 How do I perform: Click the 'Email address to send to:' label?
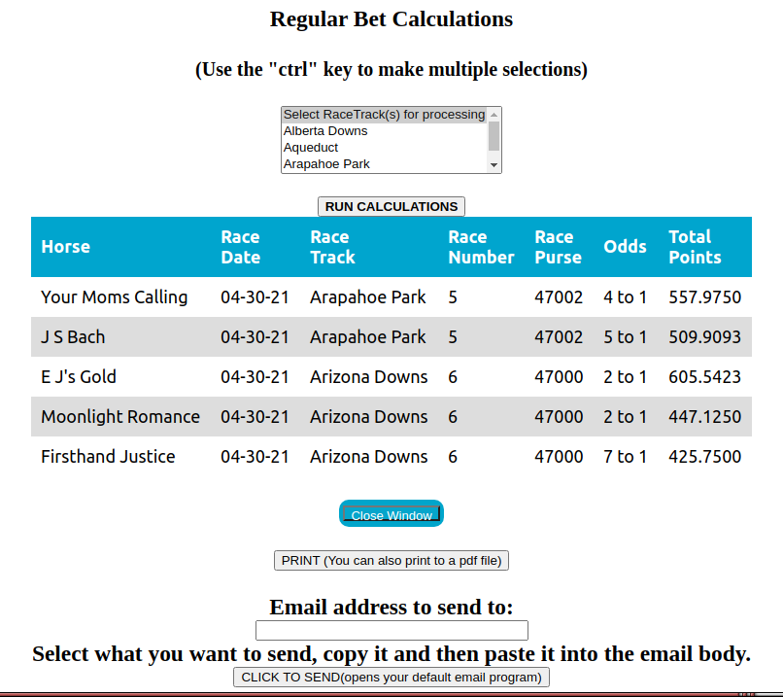(x=391, y=607)
